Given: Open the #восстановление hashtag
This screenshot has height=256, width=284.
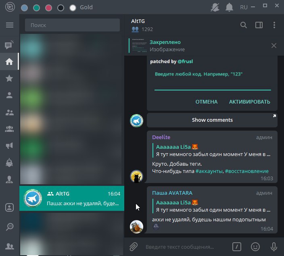Looking at the screenshot, I should pos(247,171).
